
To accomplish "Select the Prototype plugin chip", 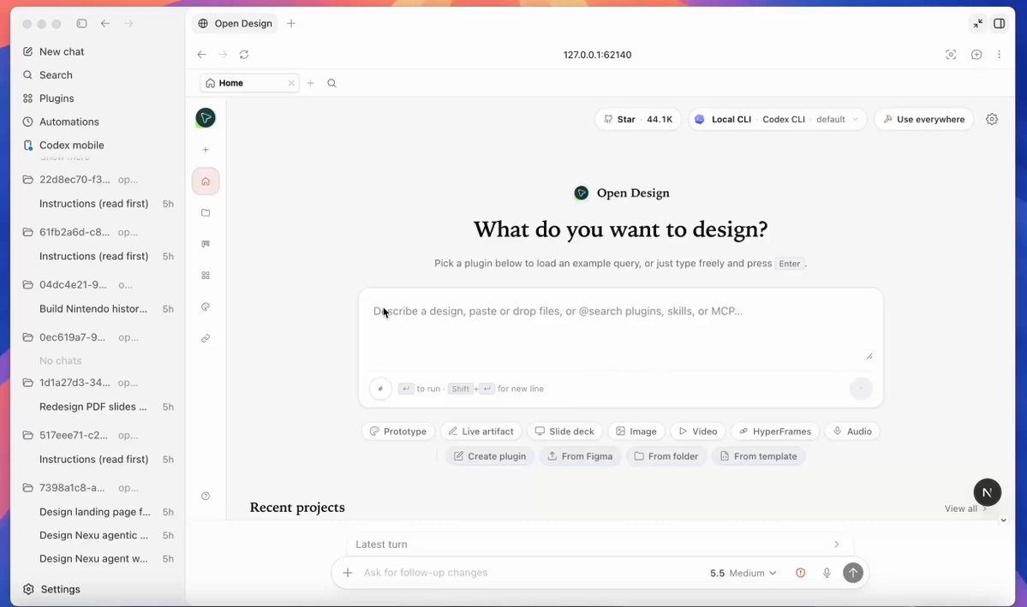I will pyautogui.click(x=398, y=431).
